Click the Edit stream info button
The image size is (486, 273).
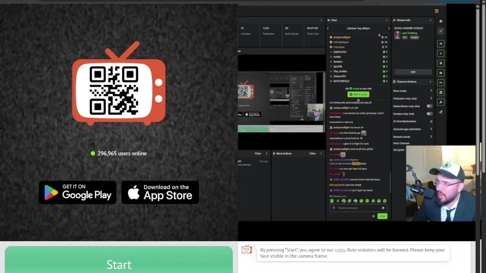click(413, 72)
